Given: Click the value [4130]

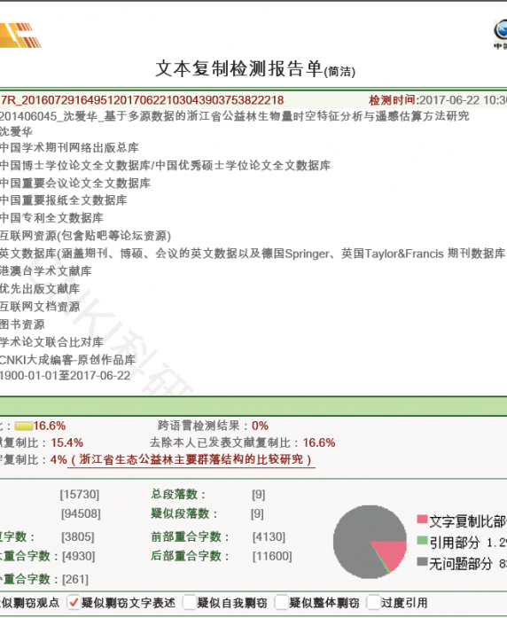Looking at the screenshot, I should 269,536.
